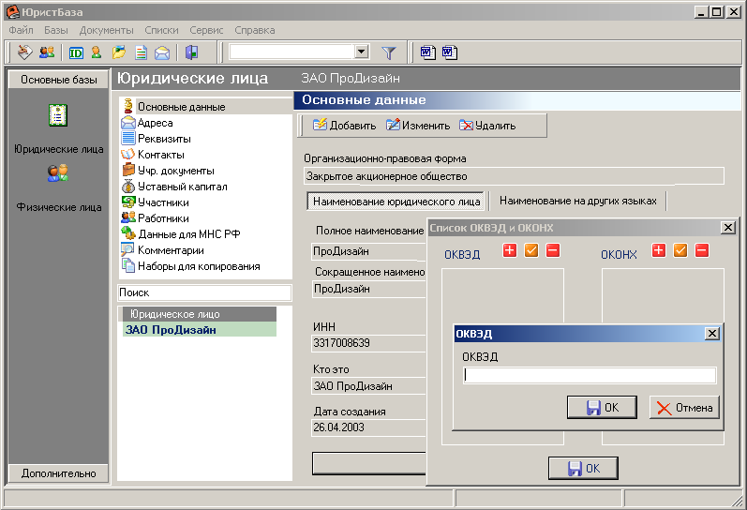Close the ОКВЭД dialog

(711, 334)
